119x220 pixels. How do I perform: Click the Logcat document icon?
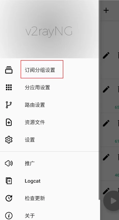click(9, 181)
